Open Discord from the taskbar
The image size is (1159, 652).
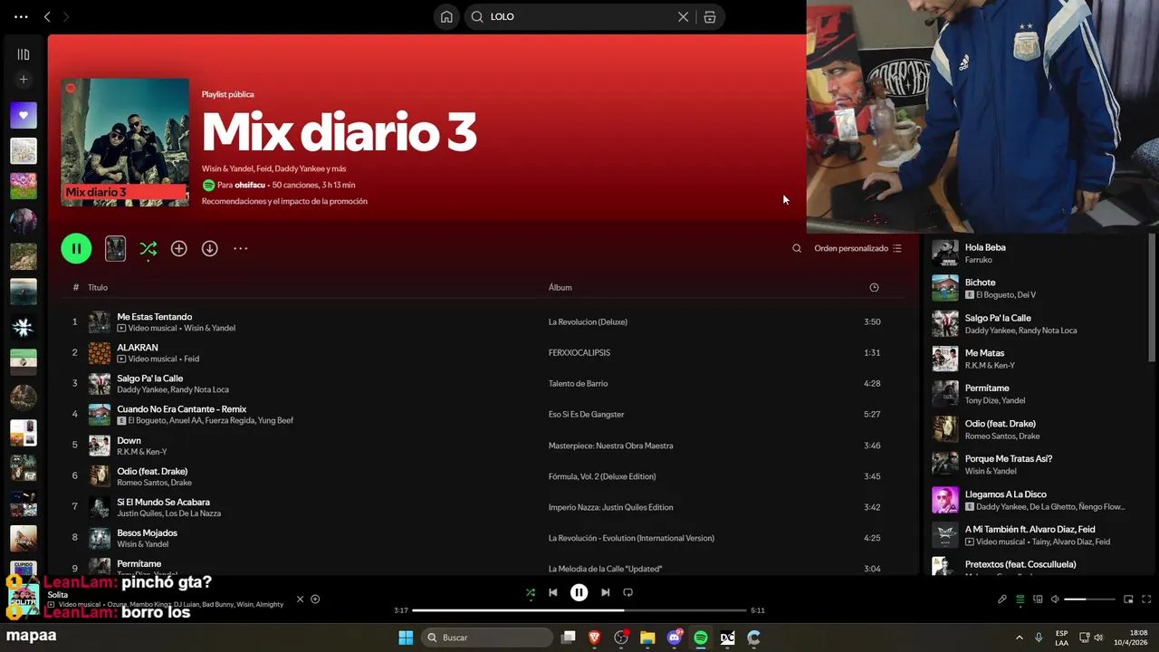[675, 638]
